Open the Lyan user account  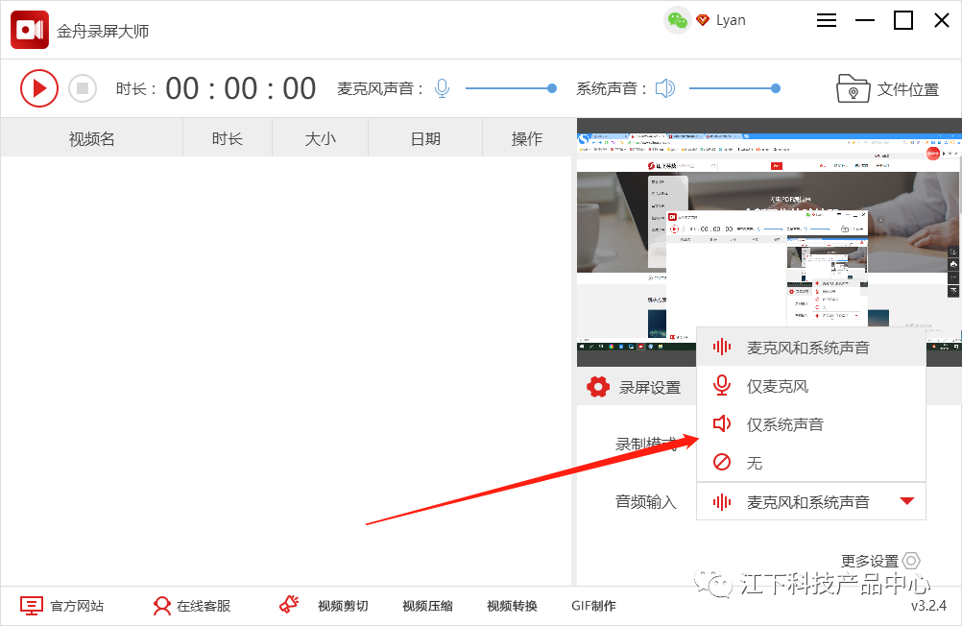pos(731,20)
